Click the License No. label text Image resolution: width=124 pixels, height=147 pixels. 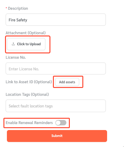coord(16,57)
